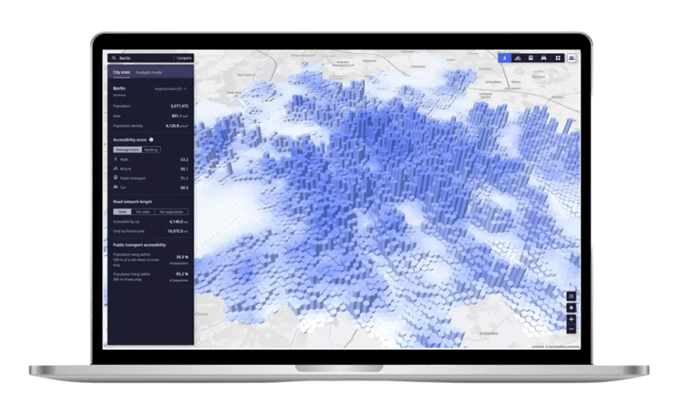The width and height of the screenshot is (676, 402).
Task: Click the Accessibility score info icon
Action: pos(151,139)
